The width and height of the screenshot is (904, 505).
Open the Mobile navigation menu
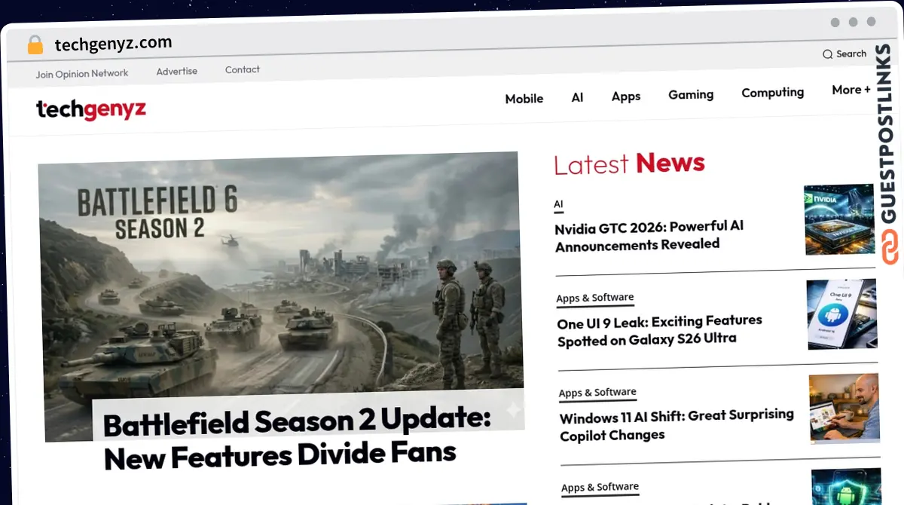pyautogui.click(x=524, y=99)
